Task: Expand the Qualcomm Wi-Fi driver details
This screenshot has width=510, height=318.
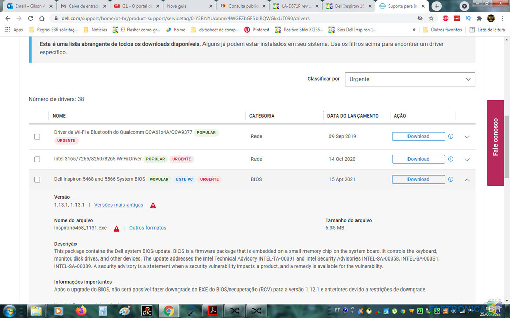Action: (x=467, y=137)
